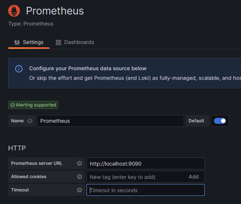This screenshot has width=241, height=204.
Task: Open the Dashboards tab
Action: (75, 42)
